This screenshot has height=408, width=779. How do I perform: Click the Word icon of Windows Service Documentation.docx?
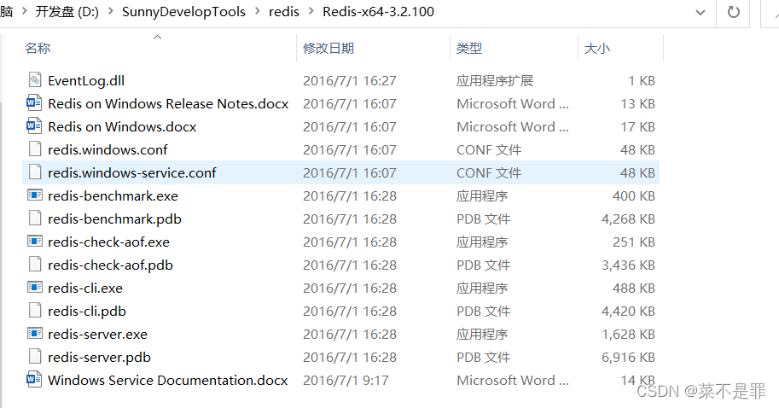pos(34,380)
